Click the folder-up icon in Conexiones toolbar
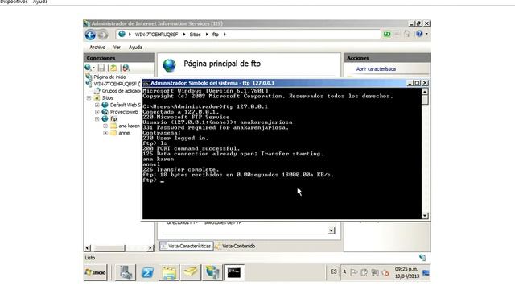 (x=113, y=68)
